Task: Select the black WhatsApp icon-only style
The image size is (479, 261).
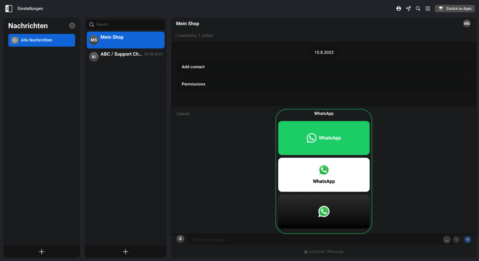Action: click(324, 212)
